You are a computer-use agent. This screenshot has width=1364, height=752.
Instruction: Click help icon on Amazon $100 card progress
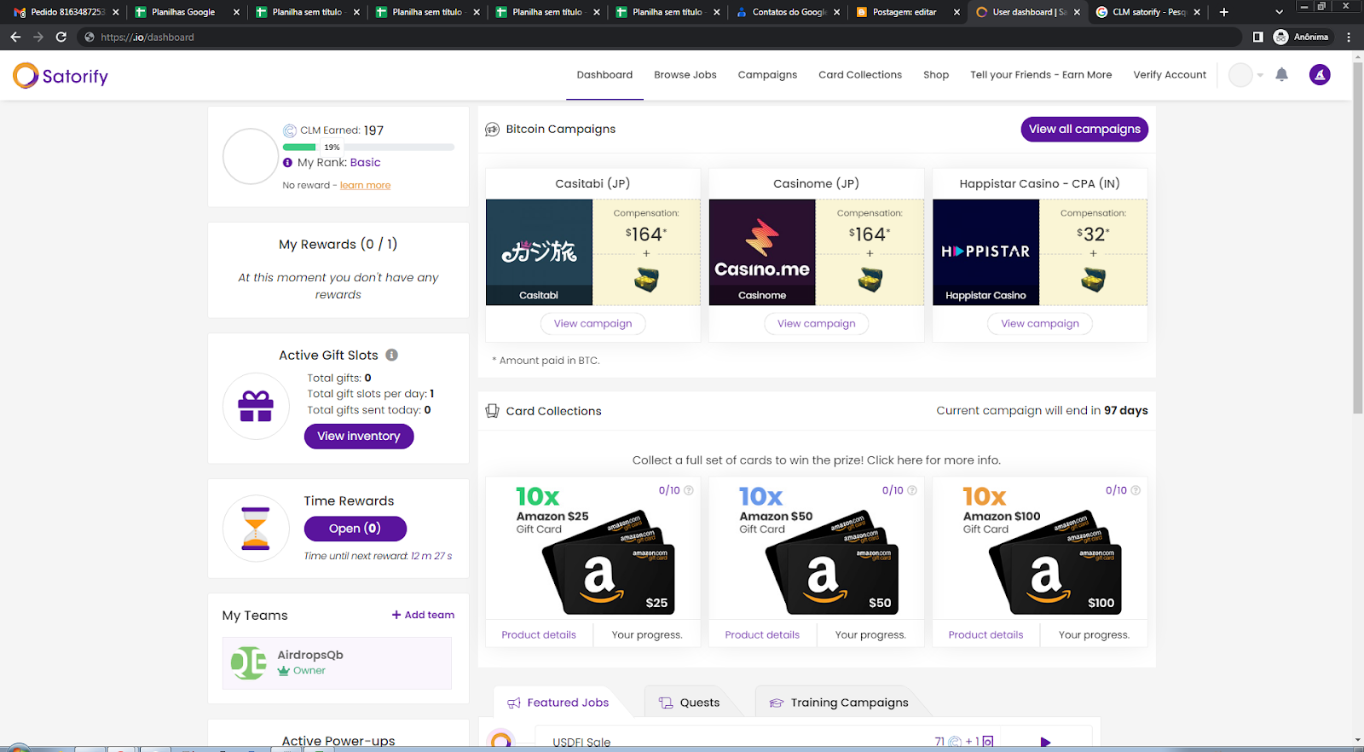[1136, 490]
